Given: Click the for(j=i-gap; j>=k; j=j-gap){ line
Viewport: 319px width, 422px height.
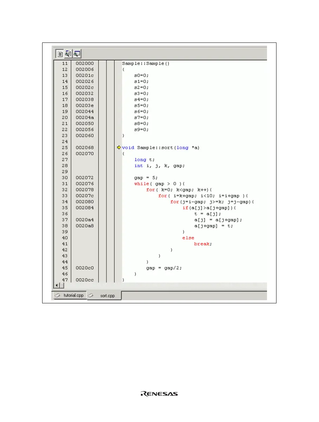Looking at the screenshot, I should click(212, 202).
